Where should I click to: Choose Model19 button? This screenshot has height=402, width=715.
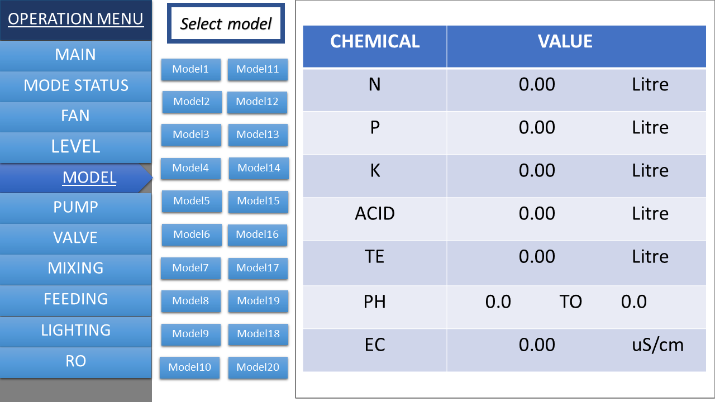[258, 301]
